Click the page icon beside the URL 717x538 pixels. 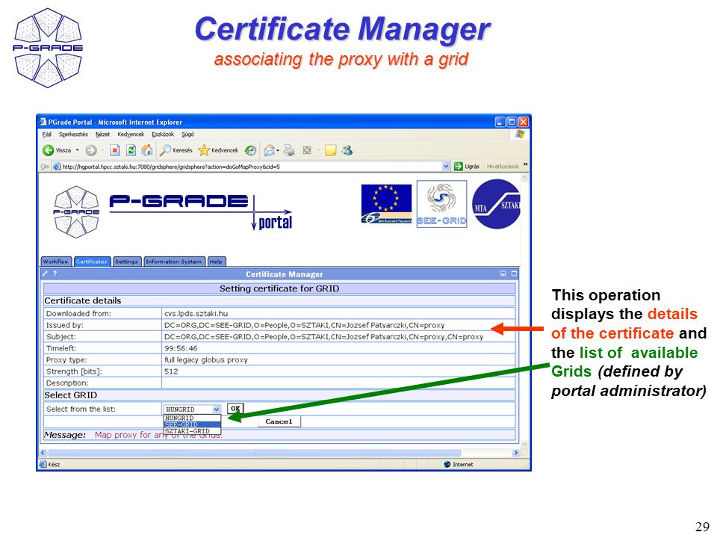point(57,167)
